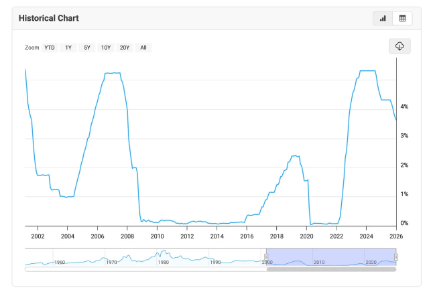The height and width of the screenshot is (288, 429).
Task: Click the 2004 x-axis label
Action: point(68,236)
